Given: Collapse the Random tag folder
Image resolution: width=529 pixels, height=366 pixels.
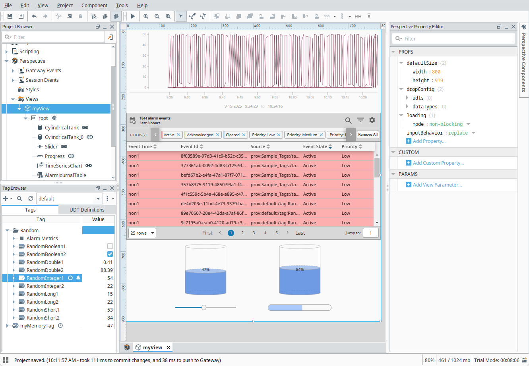Looking at the screenshot, I should click(8, 230).
